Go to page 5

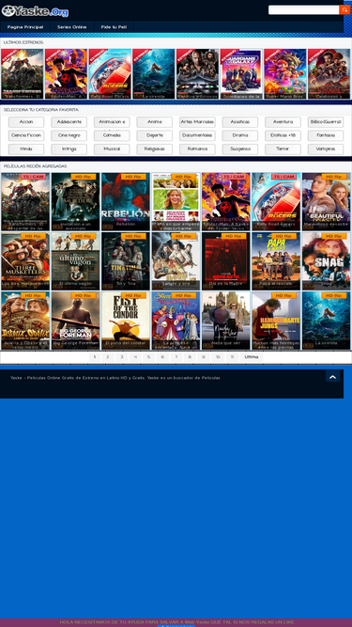click(149, 357)
